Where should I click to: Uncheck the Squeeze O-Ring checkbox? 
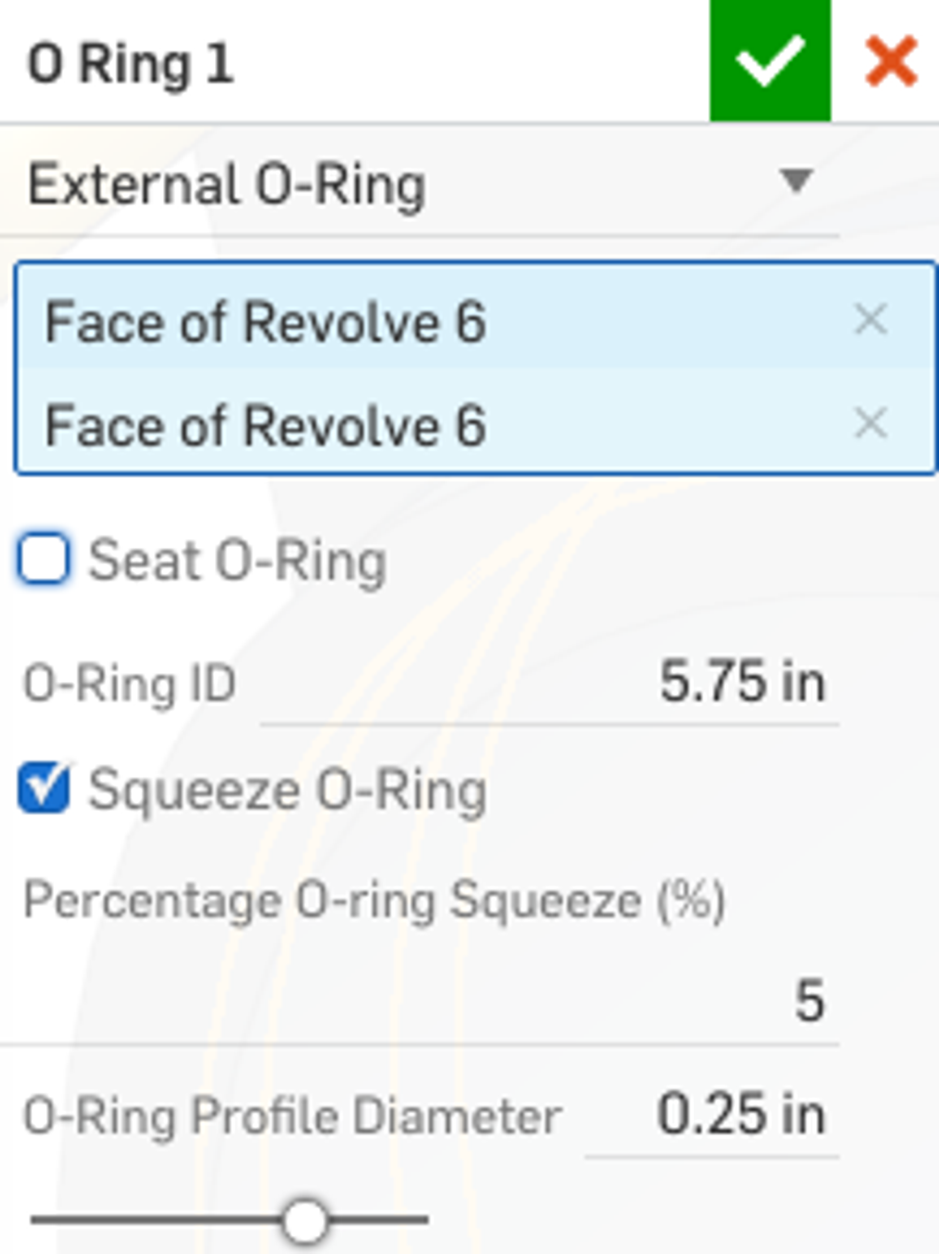43,788
